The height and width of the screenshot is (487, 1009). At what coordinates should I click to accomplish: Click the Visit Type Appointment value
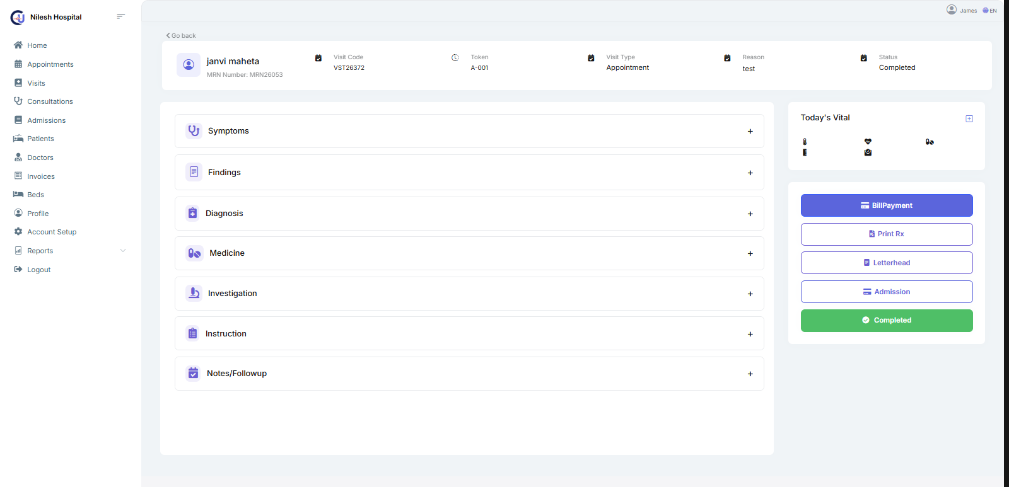pos(627,67)
